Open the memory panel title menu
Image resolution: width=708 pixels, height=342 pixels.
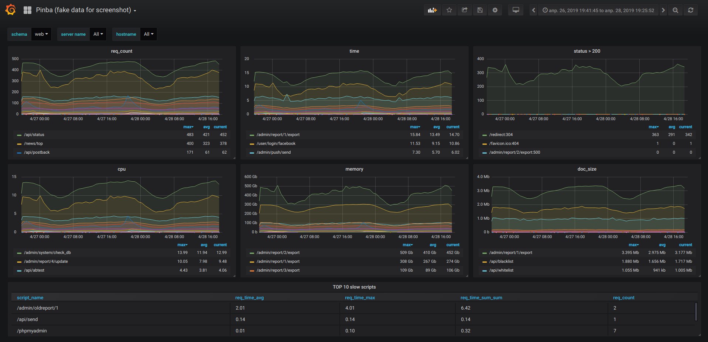354,169
